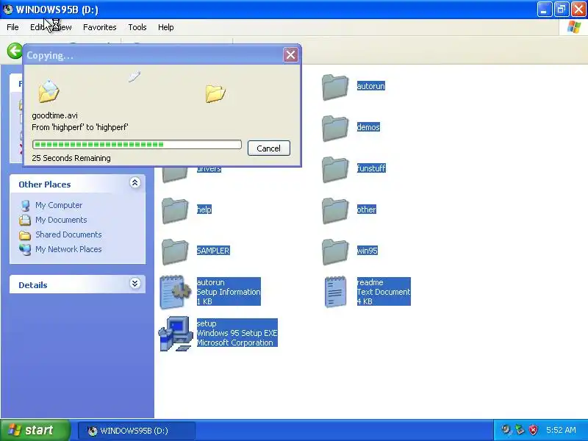Cancel the file copy operation
The height and width of the screenshot is (441, 588).
269,148
